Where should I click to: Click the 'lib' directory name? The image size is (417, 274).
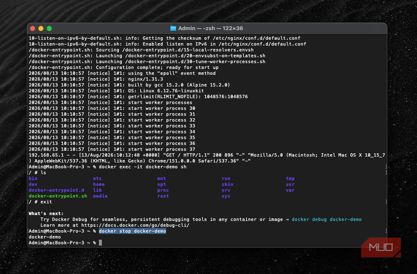click(98, 190)
